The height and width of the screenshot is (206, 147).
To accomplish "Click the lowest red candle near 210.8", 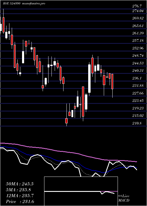I will click(66, 121).
